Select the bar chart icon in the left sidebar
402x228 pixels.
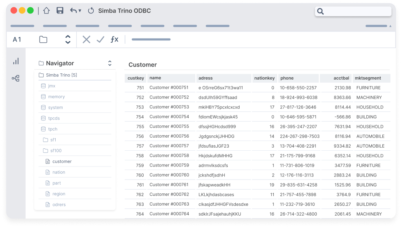click(16, 61)
